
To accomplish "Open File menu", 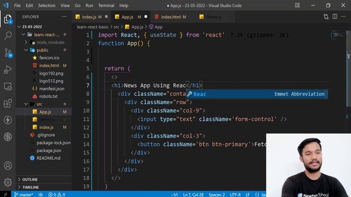I will click(17, 5).
